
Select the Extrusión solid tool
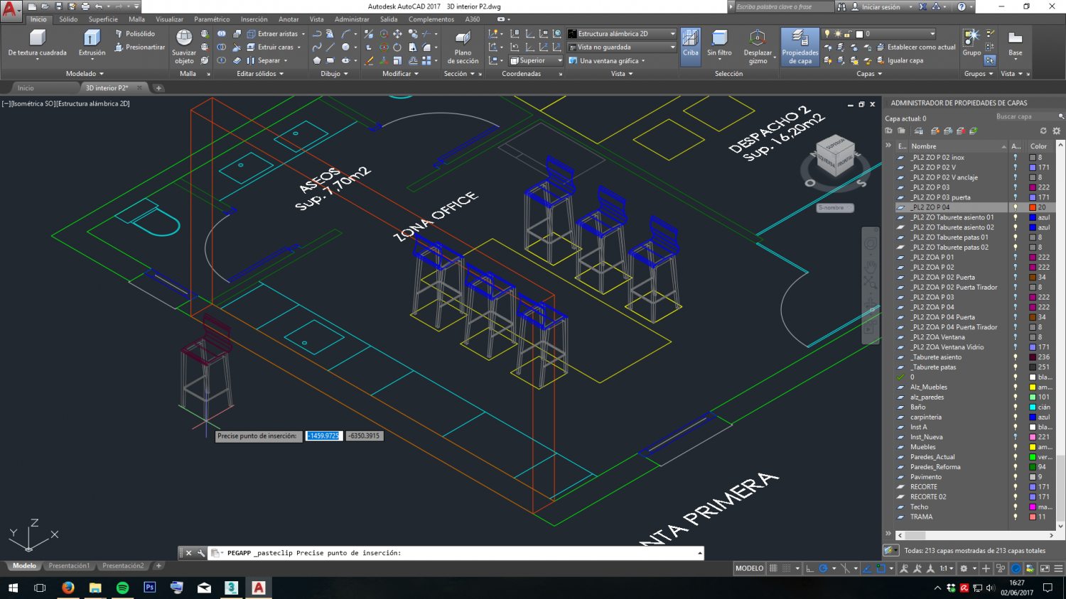[x=92, y=43]
